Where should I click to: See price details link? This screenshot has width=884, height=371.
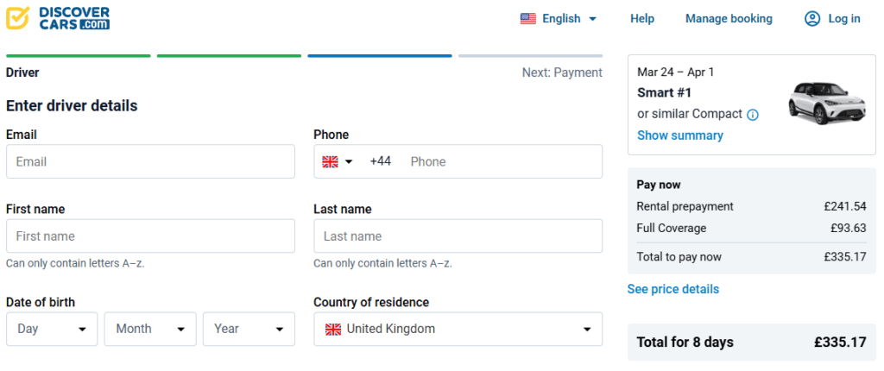(x=673, y=289)
